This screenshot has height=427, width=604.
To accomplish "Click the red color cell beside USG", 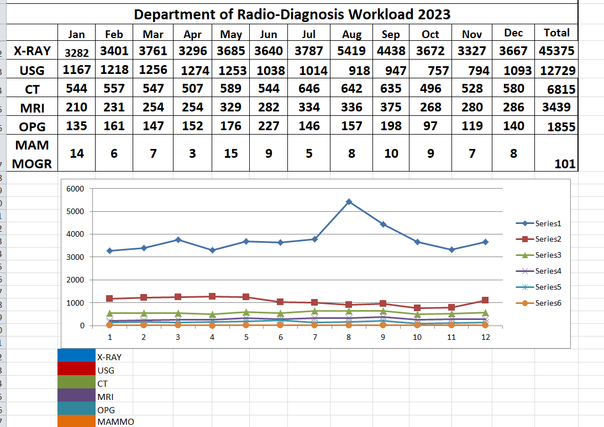I will tap(76, 370).
